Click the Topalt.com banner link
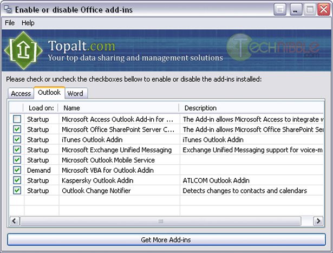The image size is (333, 253). (82, 46)
